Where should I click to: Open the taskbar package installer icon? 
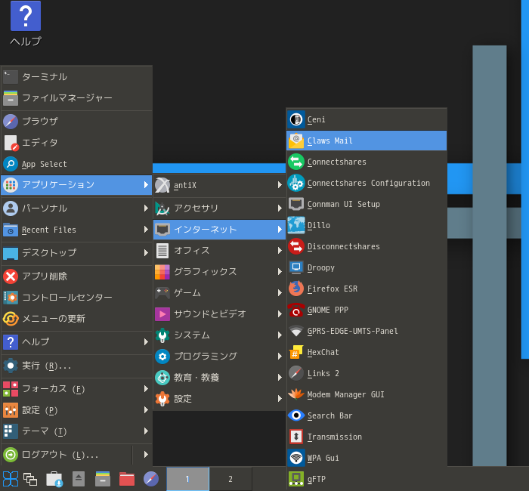pyautogui.click(x=54, y=479)
